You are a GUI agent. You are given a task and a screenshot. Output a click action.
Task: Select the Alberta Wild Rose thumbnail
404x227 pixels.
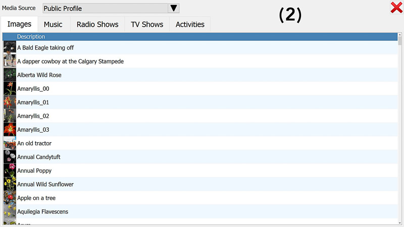(10, 75)
